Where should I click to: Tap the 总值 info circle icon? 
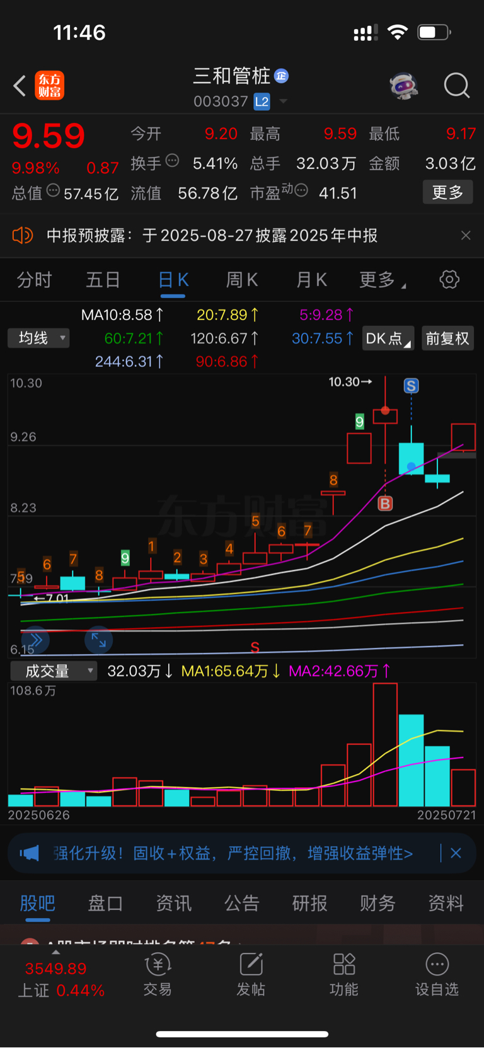point(54,190)
